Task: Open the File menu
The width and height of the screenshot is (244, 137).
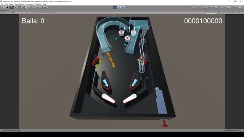Action: pyautogui.click(x=2, y=4)
